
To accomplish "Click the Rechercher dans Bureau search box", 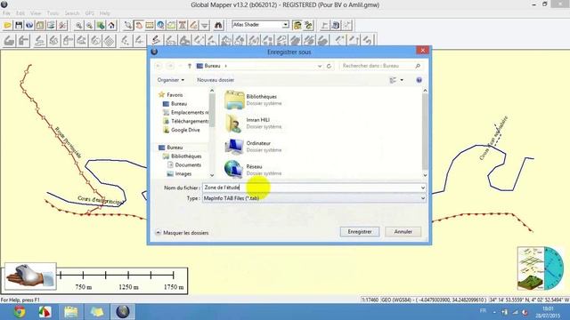I will point(381,66).
